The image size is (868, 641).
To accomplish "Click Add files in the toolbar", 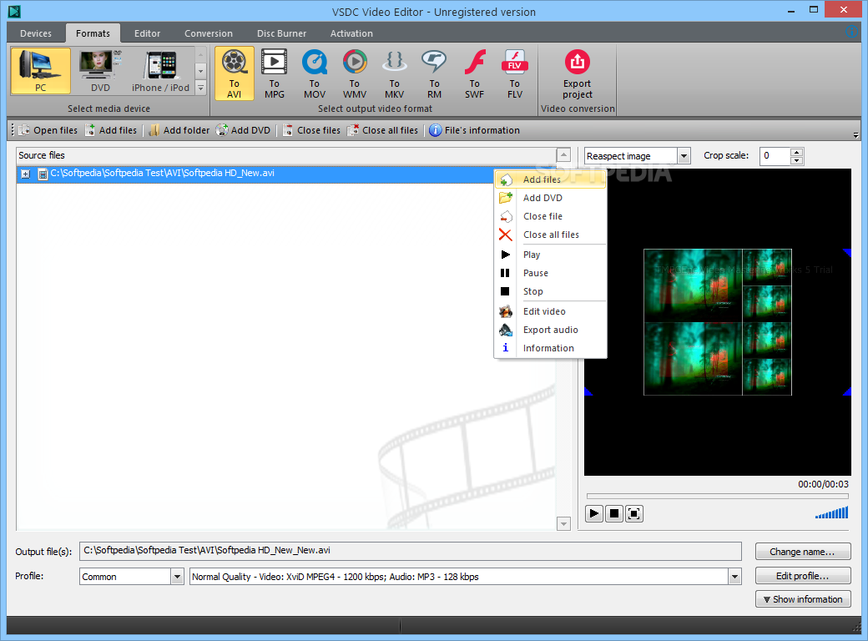I will [x=111, y=130].
